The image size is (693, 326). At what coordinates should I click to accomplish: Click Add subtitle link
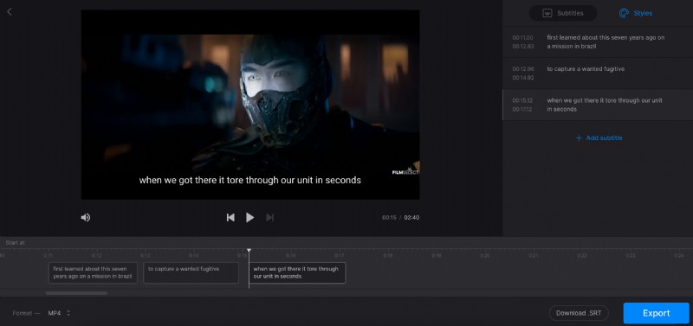(599, 138)
